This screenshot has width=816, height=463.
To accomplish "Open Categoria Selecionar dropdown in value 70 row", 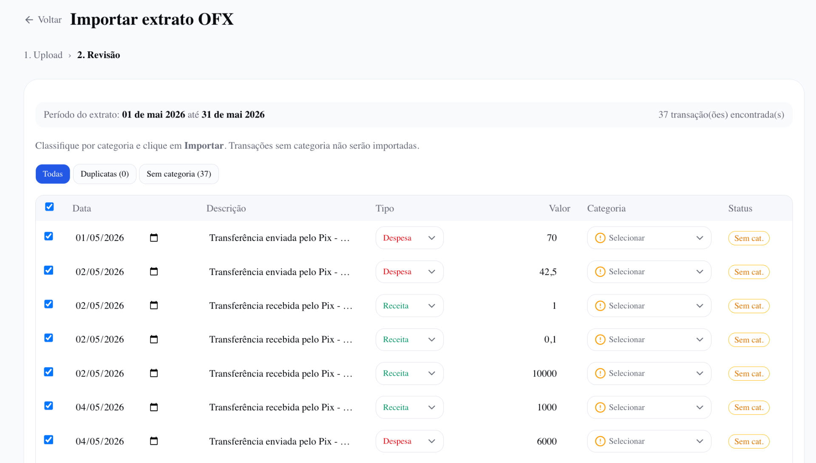I will pos(649,238).
